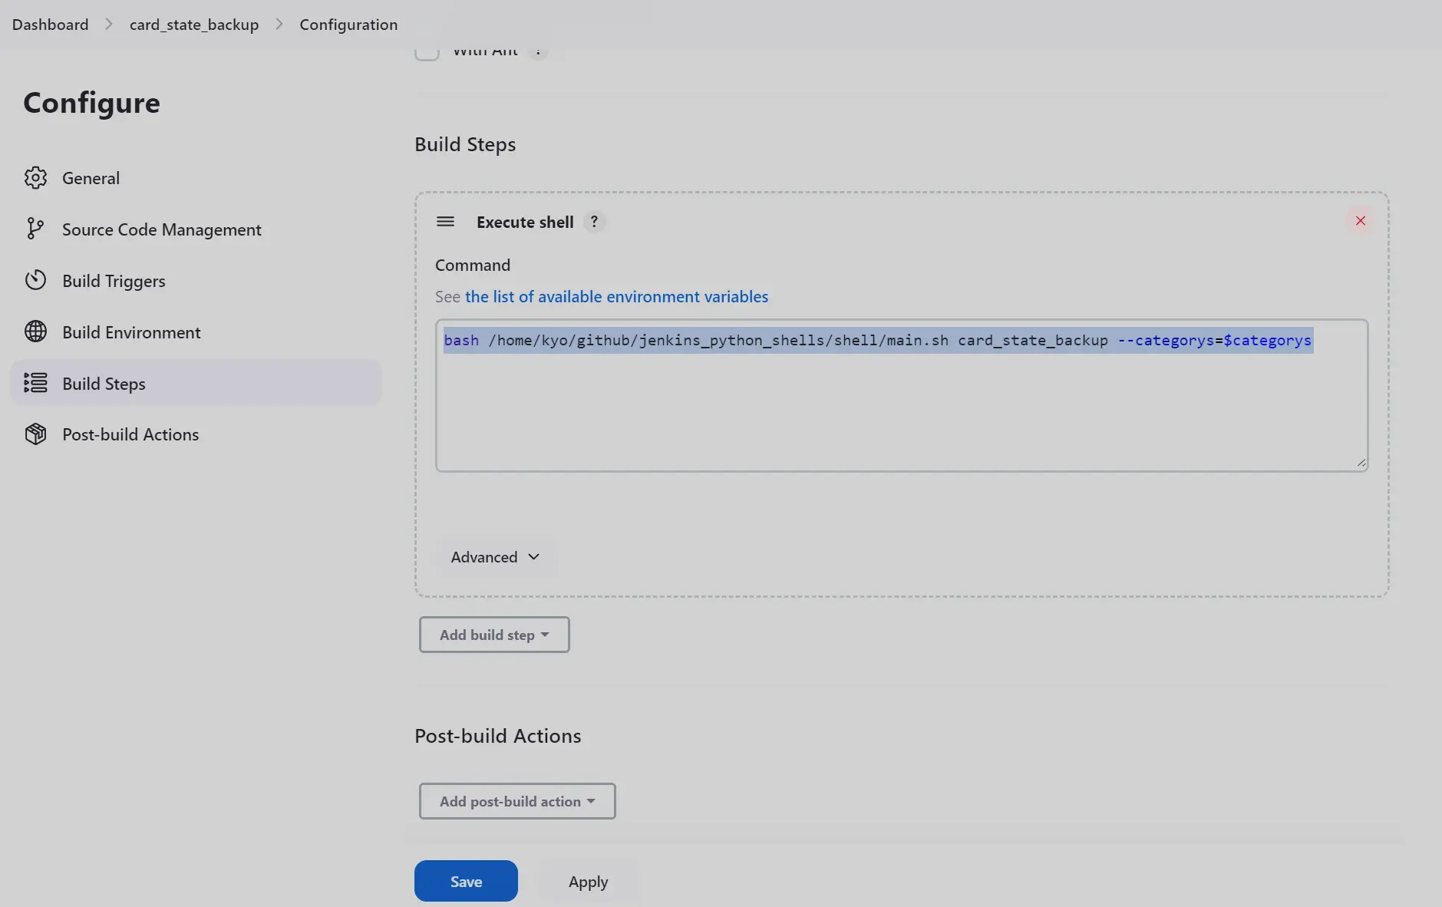The height and width of the screenshot is (907, 1442).
Task: Click the General gear icon
Action: 35,178
